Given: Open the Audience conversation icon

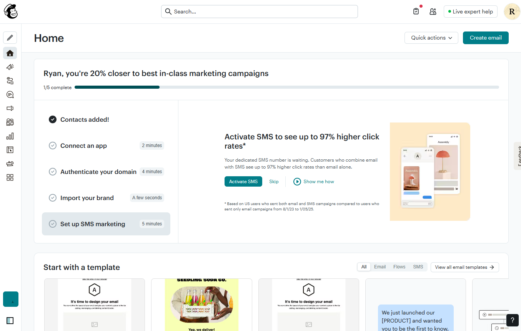Looking at the screenshot, I should coord(10,94).
